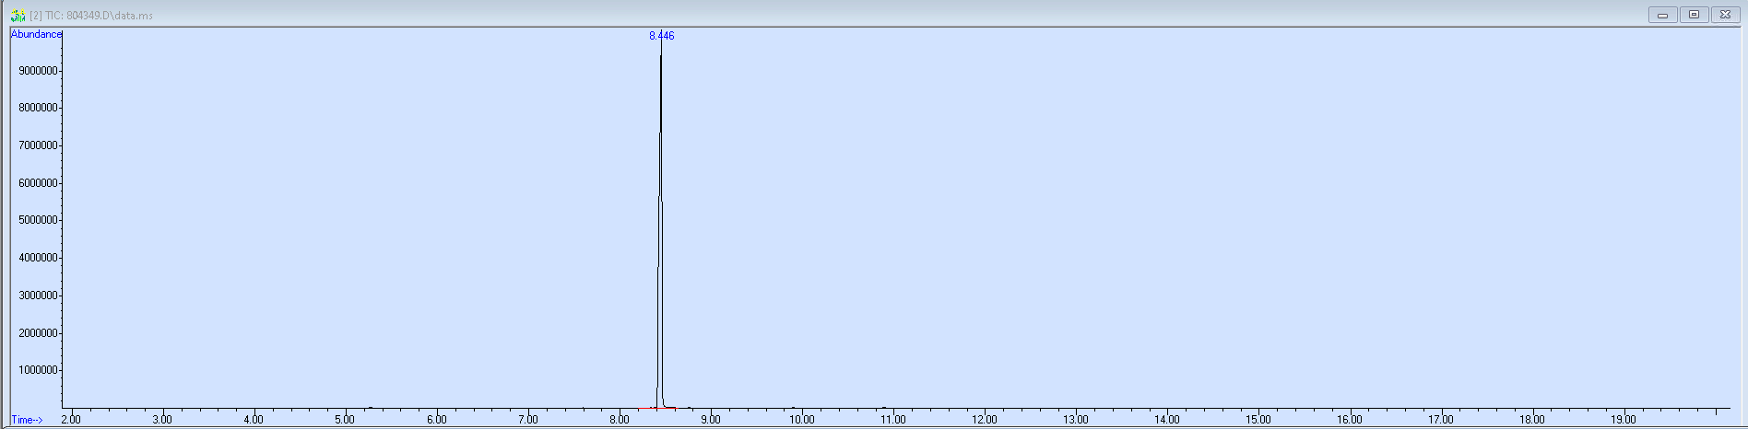Minimize the TIC chromatogram window
This screenshot has height=429, width=1748.
pyautogui.click(x=1662, y=15)
